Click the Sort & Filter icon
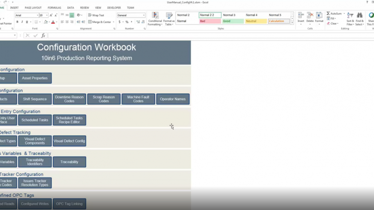The image size is (374, 210). (x=350, y=16)
